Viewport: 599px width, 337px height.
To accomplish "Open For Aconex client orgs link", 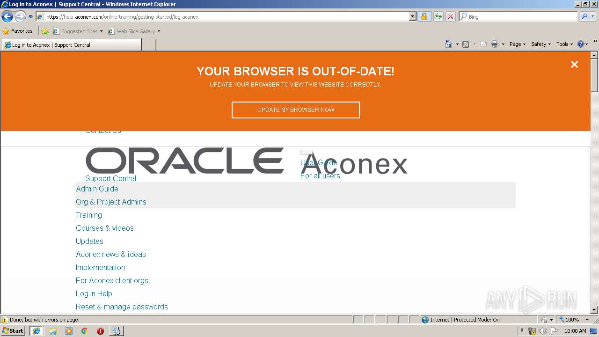I will point(112,280).
